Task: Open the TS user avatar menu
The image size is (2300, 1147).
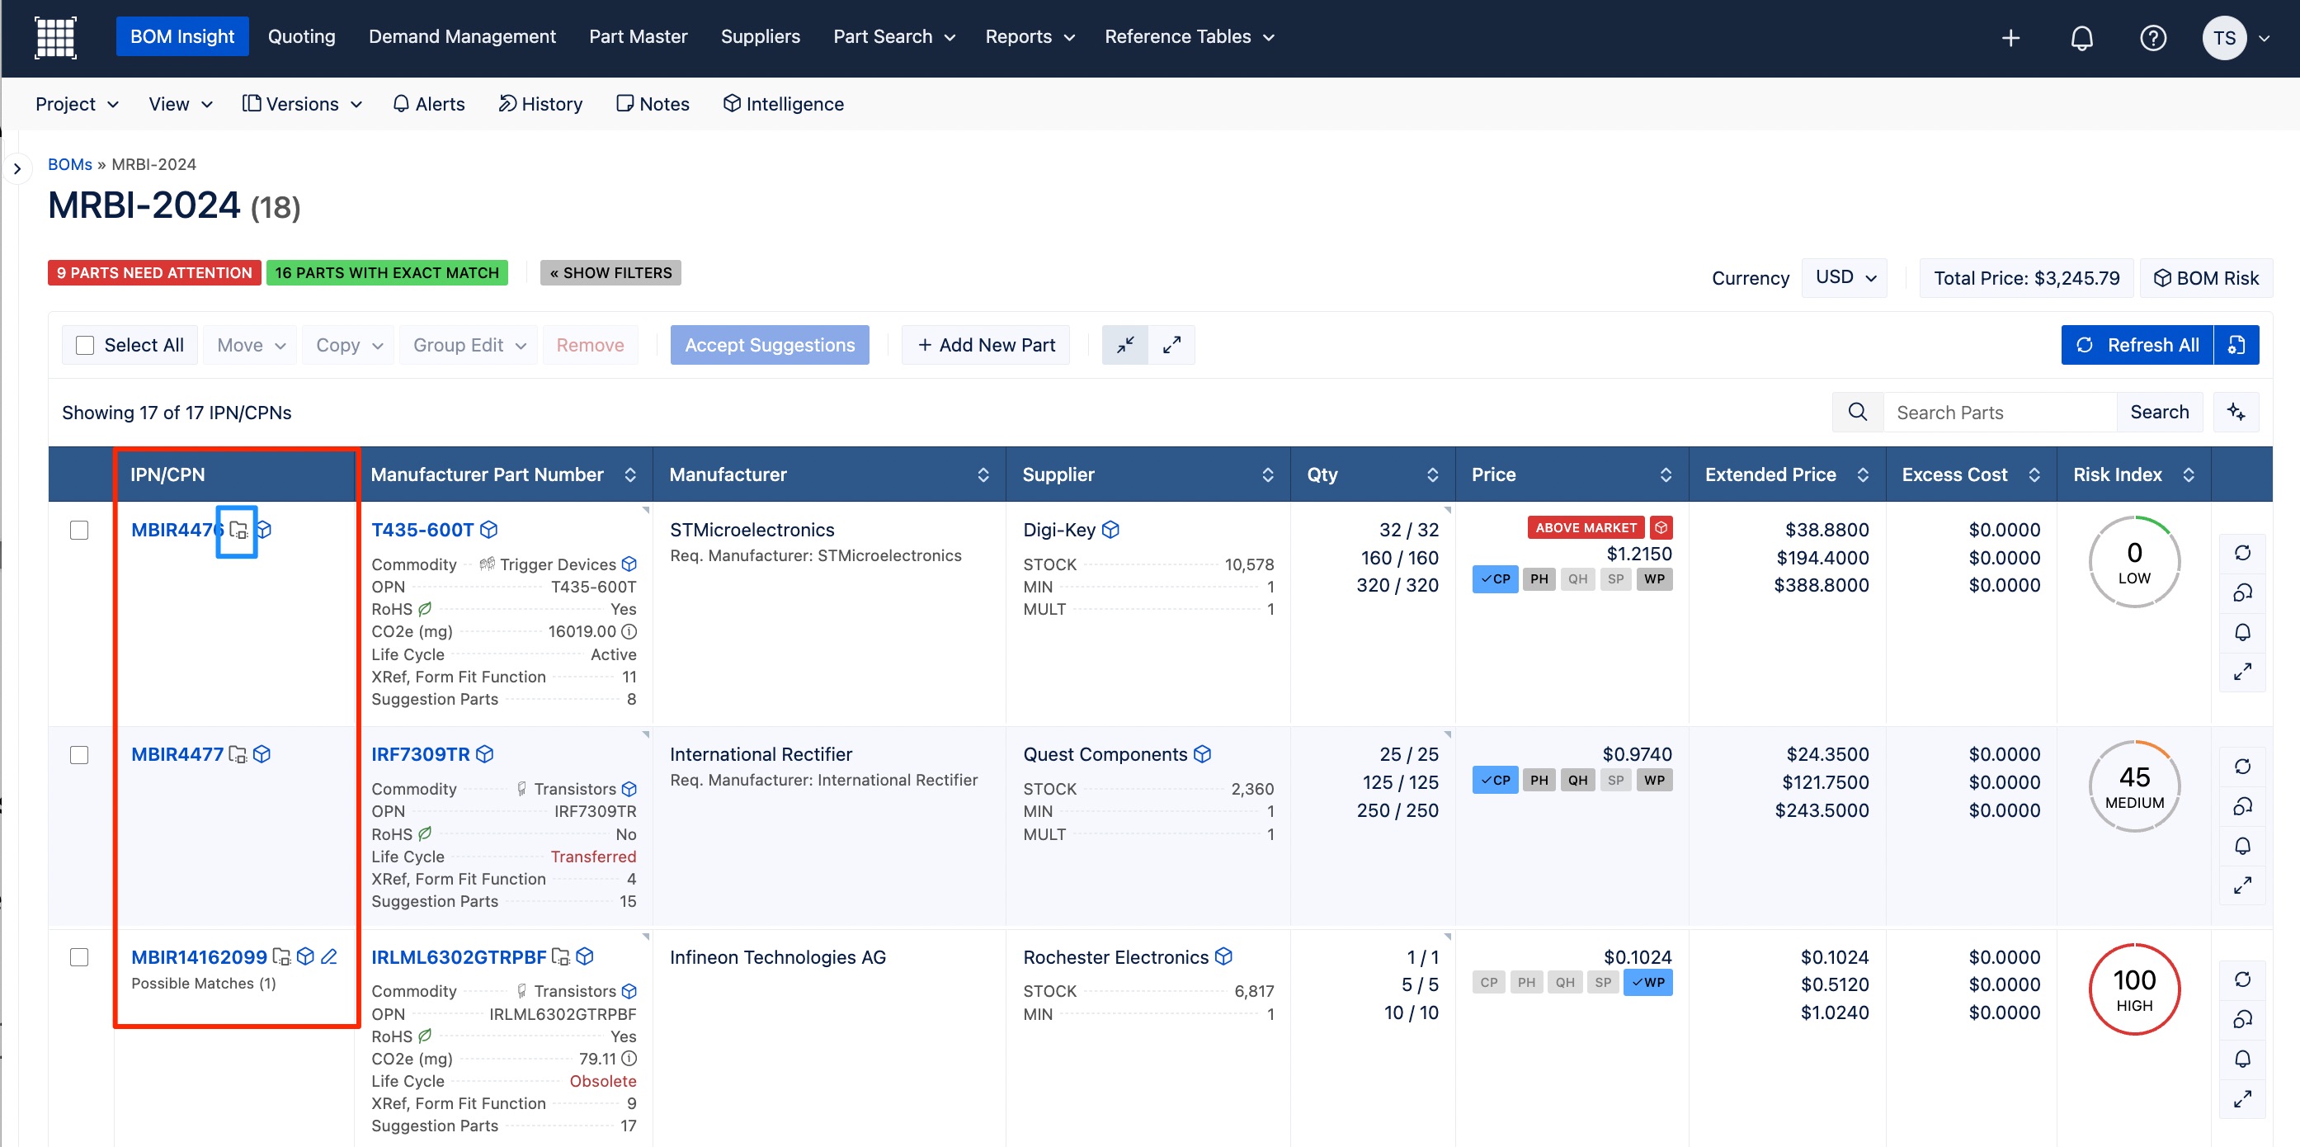Action: tap(2224, 37)
